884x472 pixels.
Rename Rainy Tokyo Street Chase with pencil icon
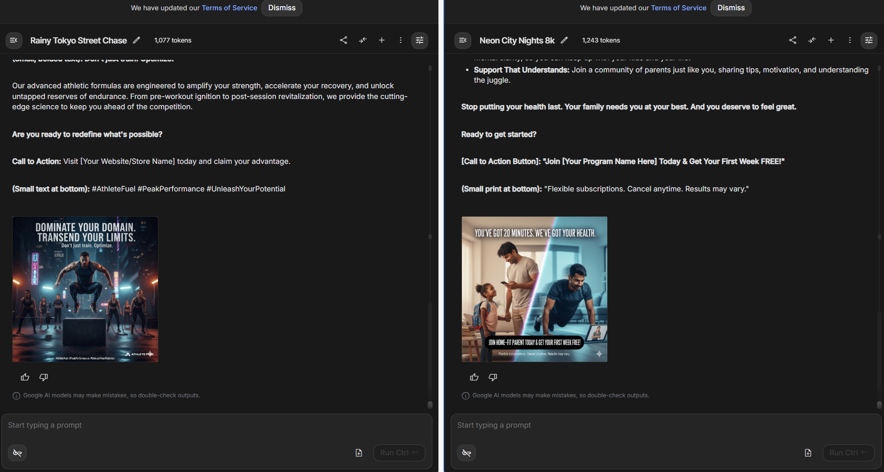point(137,40)
